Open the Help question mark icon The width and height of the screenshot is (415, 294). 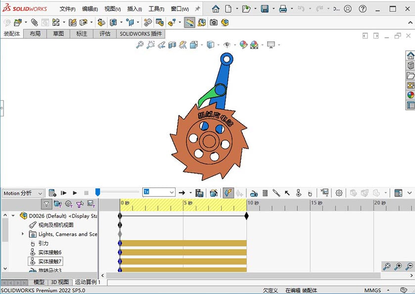[363, 9]
